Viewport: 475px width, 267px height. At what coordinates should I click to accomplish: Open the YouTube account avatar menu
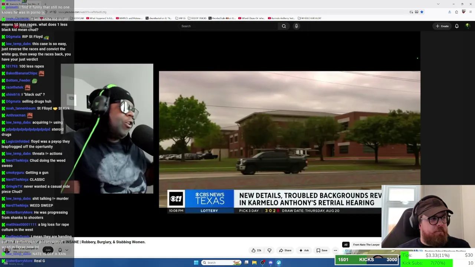[468, 26]
